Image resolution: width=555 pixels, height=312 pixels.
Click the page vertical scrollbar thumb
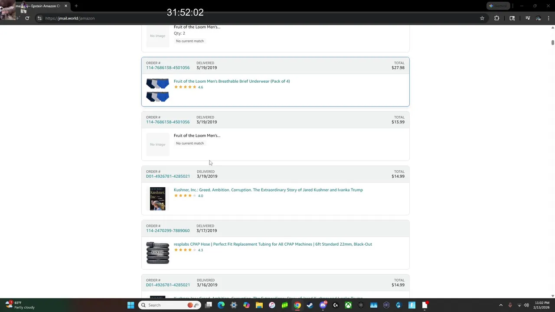click(553, 42)
